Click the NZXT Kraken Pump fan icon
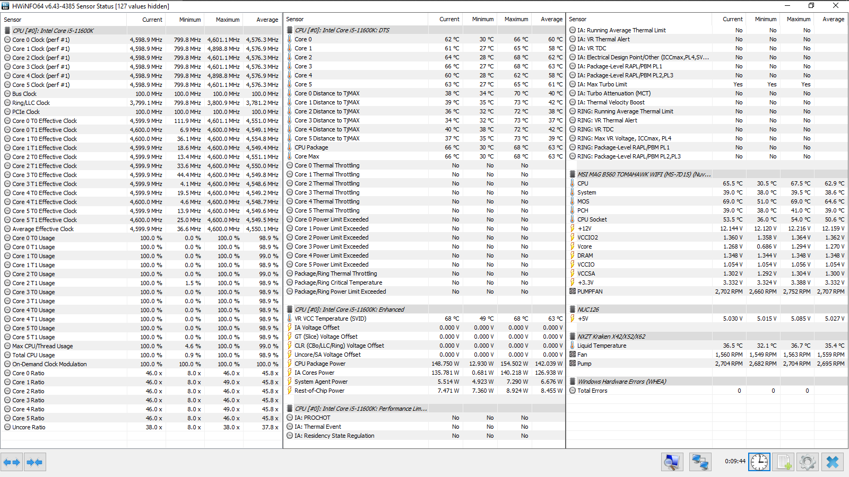 pos(573,364)
